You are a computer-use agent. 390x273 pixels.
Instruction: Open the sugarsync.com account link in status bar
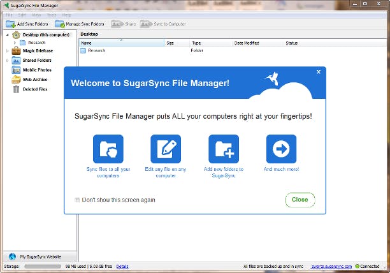pos(331,266)
